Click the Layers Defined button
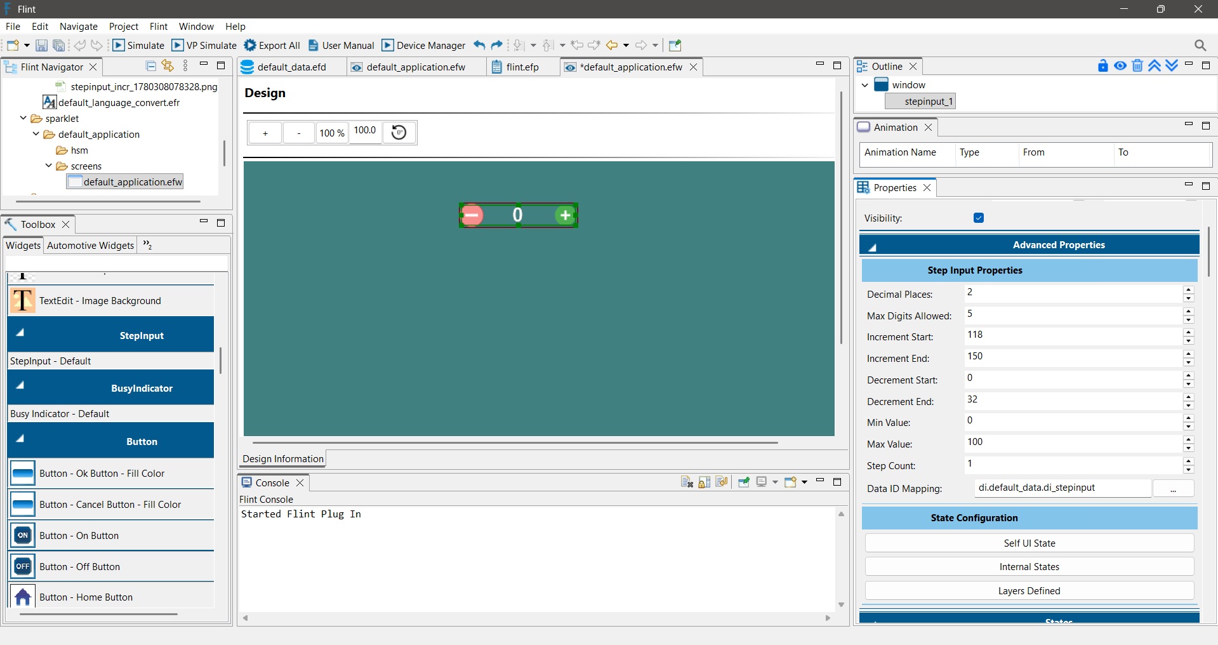Image resolution: width=1218 pixels, height=645 pixels. 1029,591
